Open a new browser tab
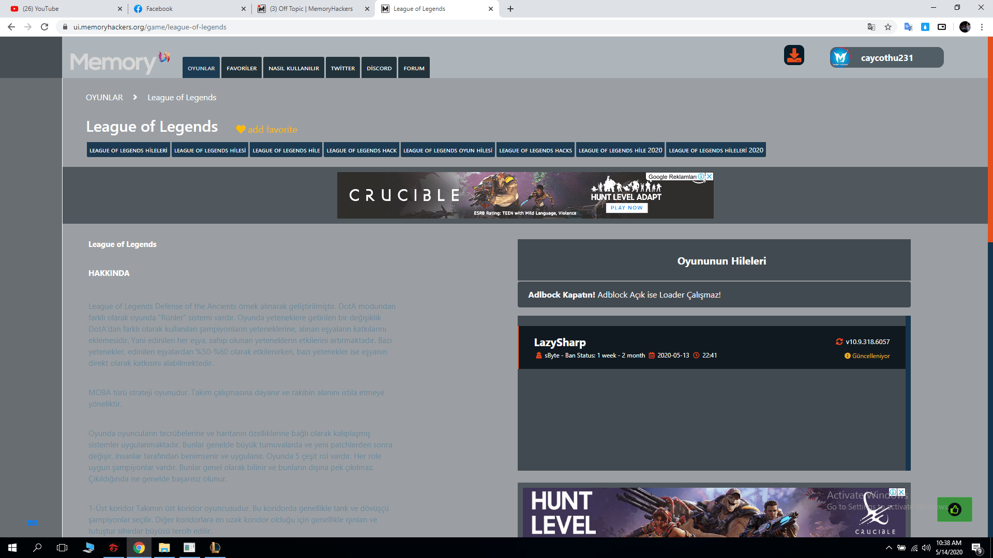 coord(510,9)
